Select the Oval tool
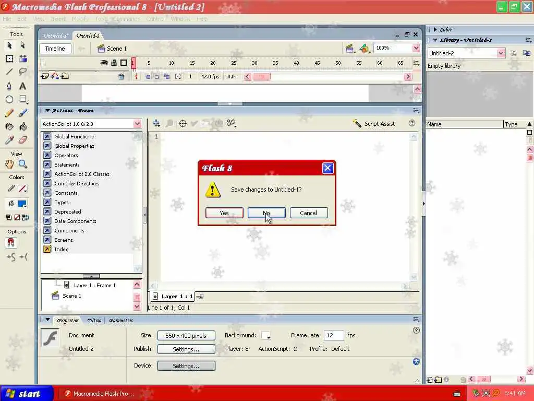Screen dimensions: 534x401 [9, 99]
